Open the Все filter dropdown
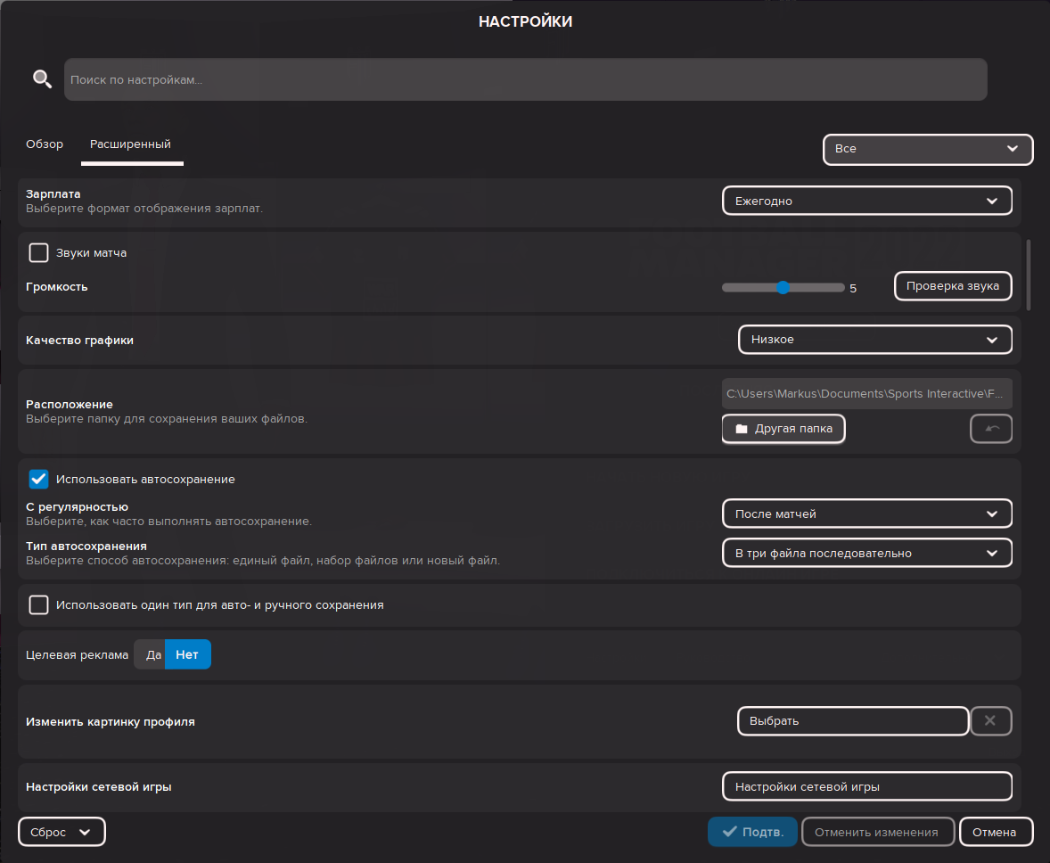Viewport: 1050px width, 863px height. pyautogui.click(x=928, y=149)
